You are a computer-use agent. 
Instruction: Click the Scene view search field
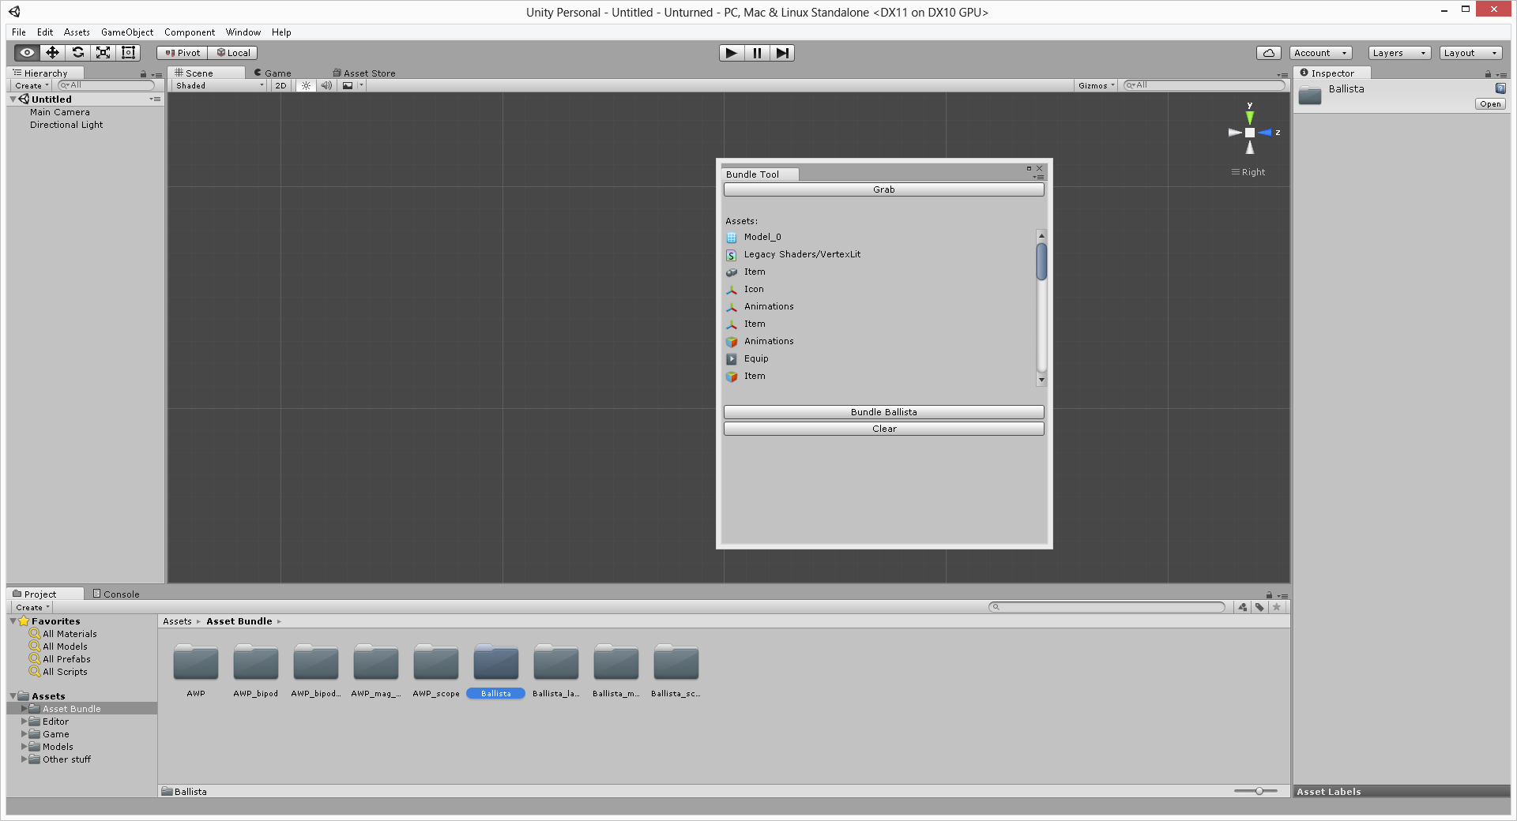(1205, 85)
